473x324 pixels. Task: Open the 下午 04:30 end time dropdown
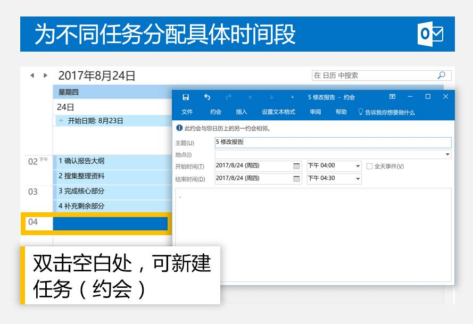[358, 179]
